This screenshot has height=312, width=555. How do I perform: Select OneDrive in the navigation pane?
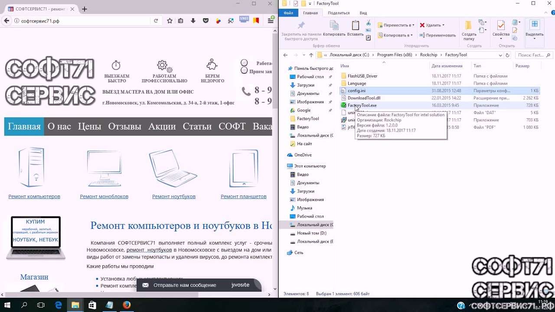[x=303, y=155]
